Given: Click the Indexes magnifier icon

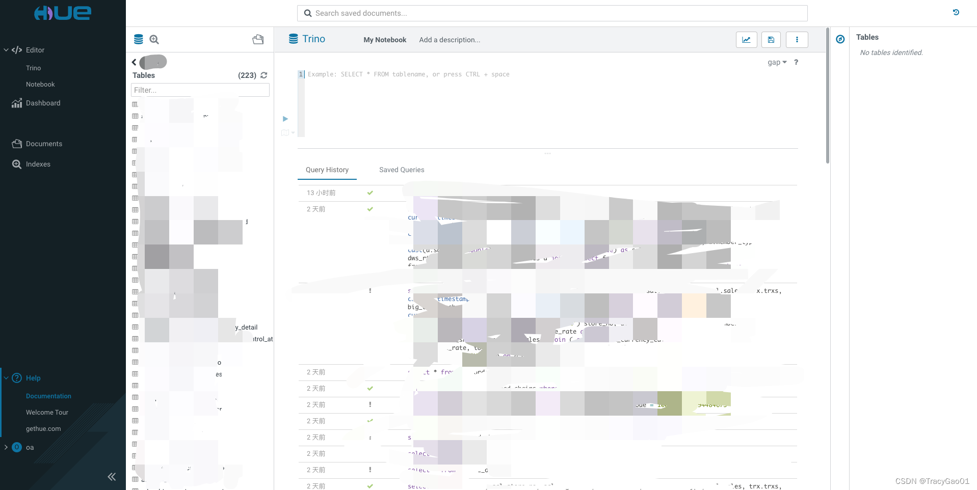Looking at the screenshot, I should pyautogui.click(x=17, y=164).
